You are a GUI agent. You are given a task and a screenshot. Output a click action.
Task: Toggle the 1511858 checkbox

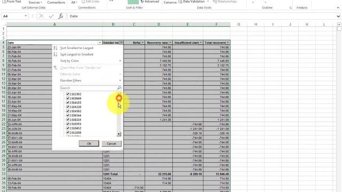[68, 132]
